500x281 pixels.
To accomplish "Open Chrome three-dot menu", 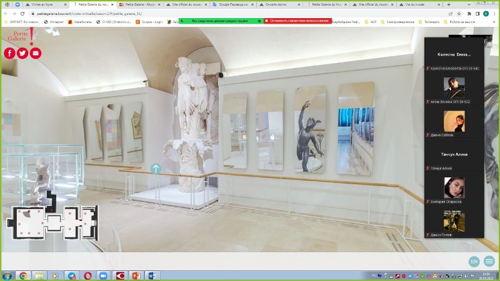I will click(494, 14).
